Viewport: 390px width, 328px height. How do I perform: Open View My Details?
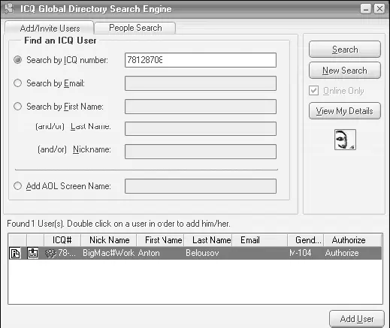pos(345,110)
